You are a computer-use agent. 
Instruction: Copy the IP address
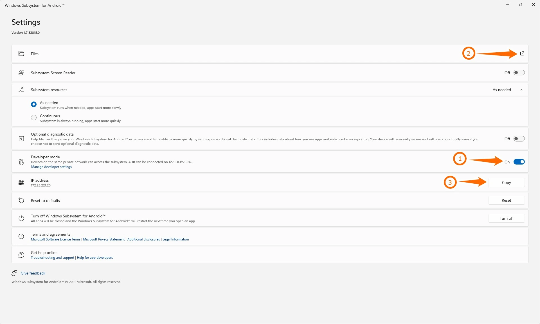pos(506,183)
